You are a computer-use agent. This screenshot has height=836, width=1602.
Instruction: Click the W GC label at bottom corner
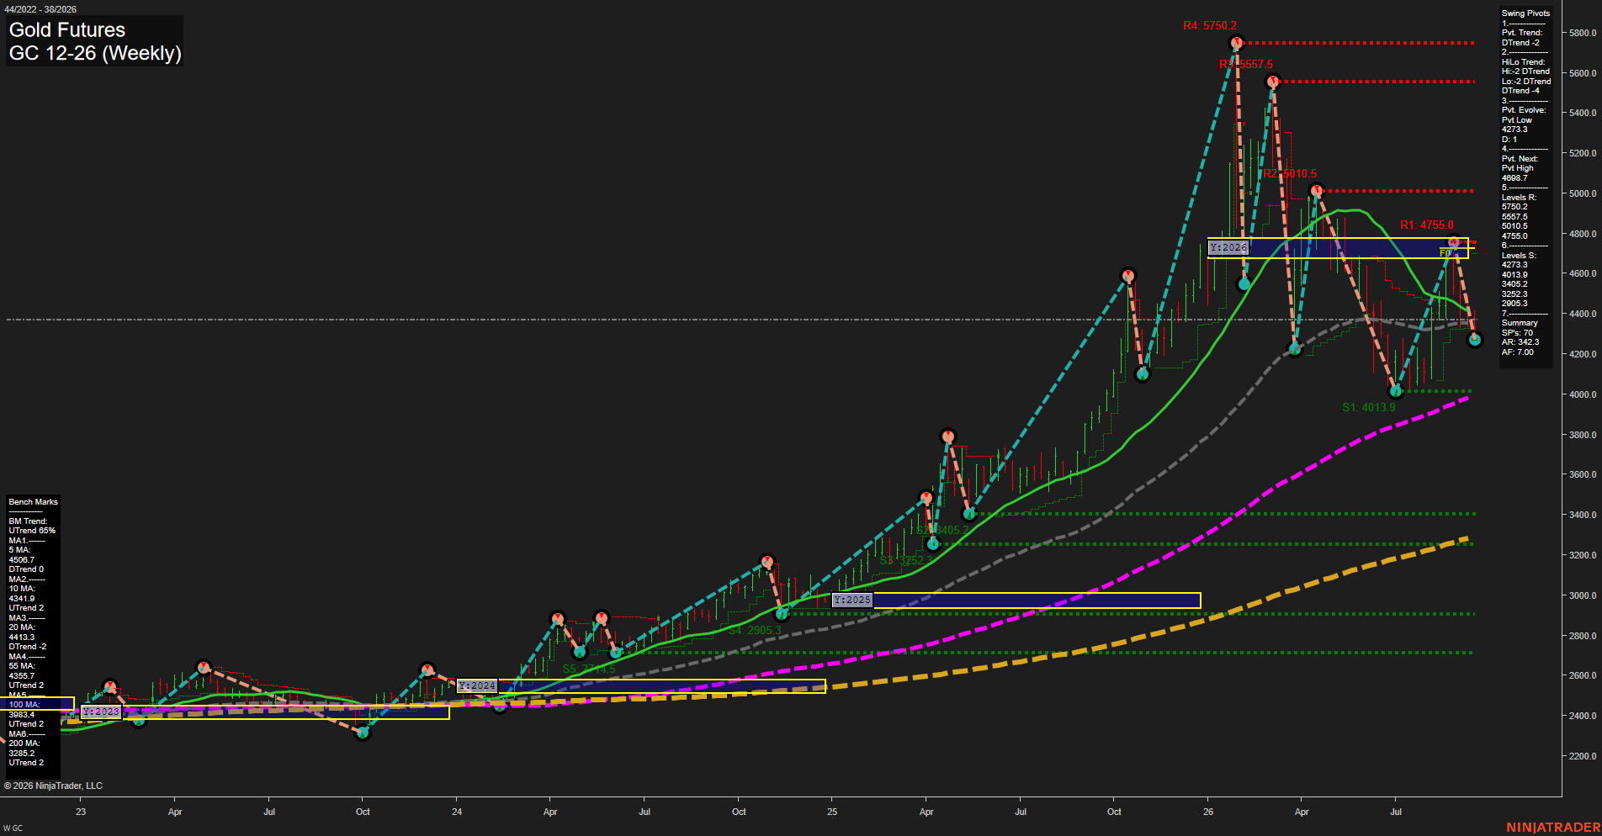(x=13, y=828)
